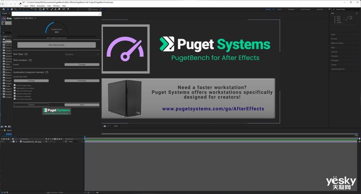Open the Window menu
This screenshot has width=361, height=194.
pyautogui.click(x=56, y=6)
